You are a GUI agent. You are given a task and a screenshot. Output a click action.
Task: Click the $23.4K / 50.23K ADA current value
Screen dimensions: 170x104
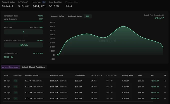(34, 81)
